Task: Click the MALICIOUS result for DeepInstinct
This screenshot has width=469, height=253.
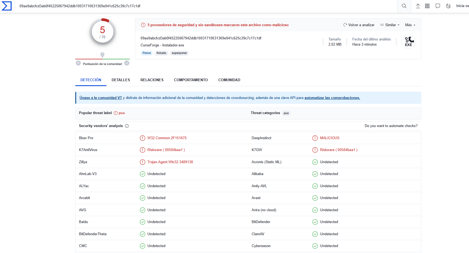Action: pyautogui.click(x=330, y=138)
